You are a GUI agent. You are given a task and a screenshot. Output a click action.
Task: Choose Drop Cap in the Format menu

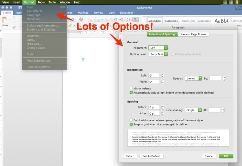(x=45, y=44)
